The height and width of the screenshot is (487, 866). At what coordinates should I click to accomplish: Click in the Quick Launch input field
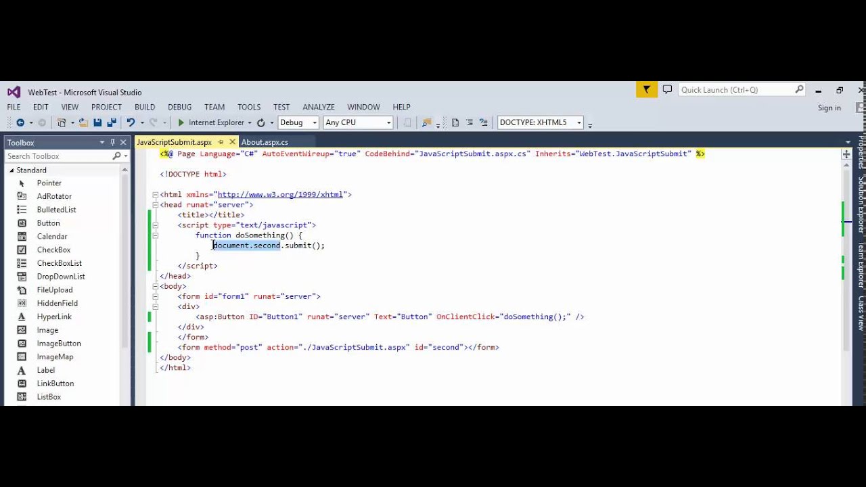coord(736,89)
